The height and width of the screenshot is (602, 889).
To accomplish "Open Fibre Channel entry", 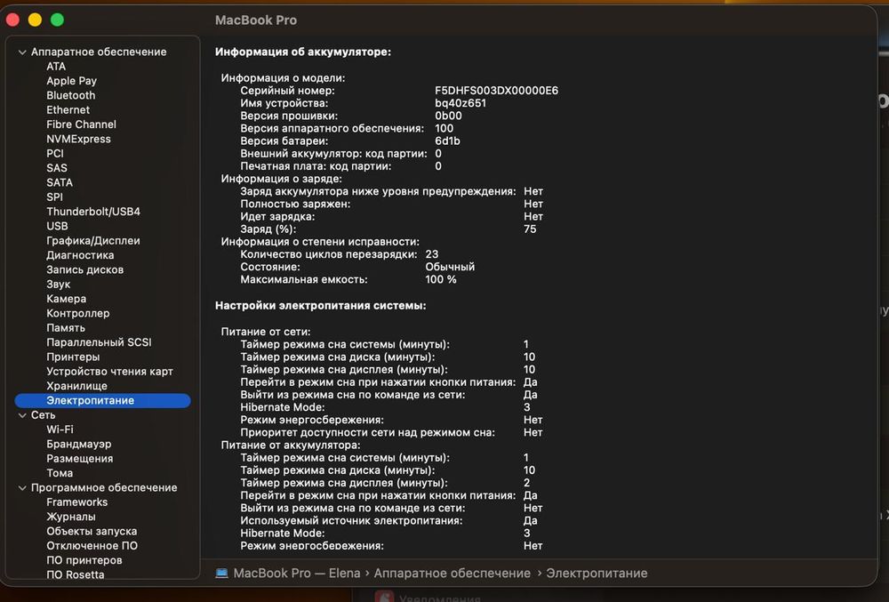I will pyautogui.click(x=81, y=124).
